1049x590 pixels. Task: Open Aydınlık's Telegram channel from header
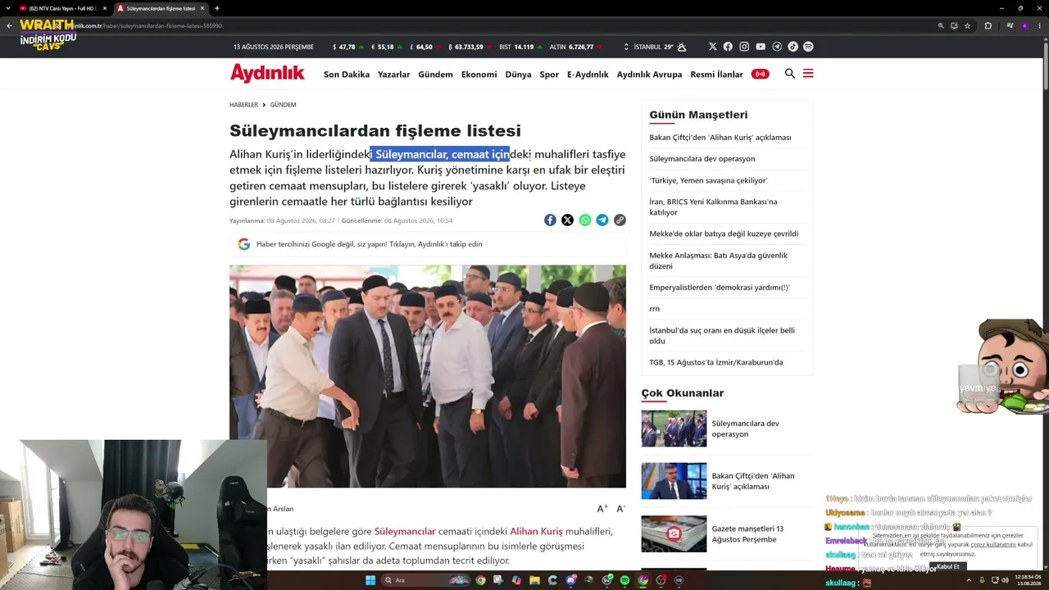point(777,47)
